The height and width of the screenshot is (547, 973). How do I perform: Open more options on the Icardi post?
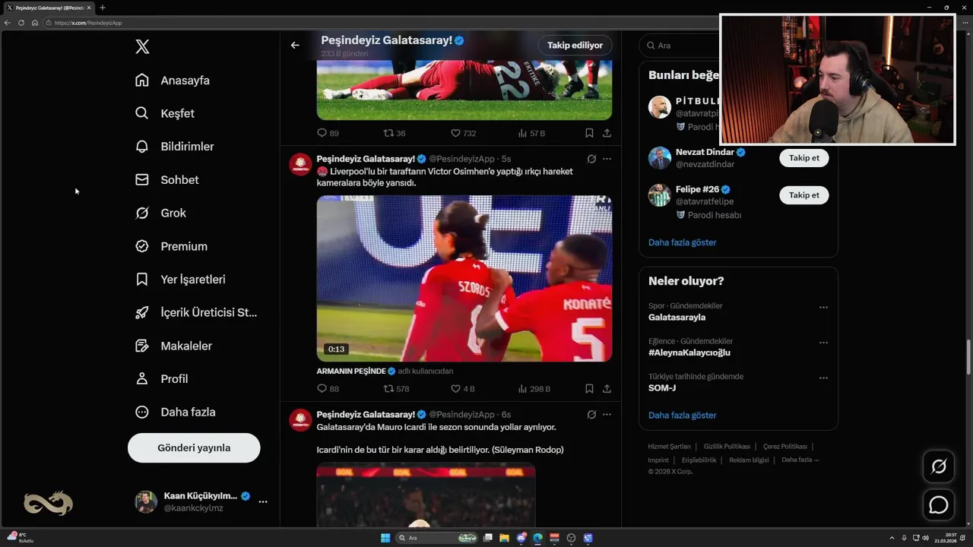607,414
